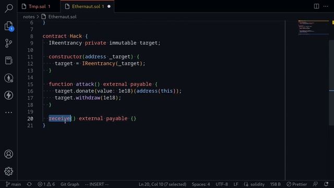Viewport: 334px width, 188px height.
Task: Click the selected 'receive' word
Action: coord(59,119)
